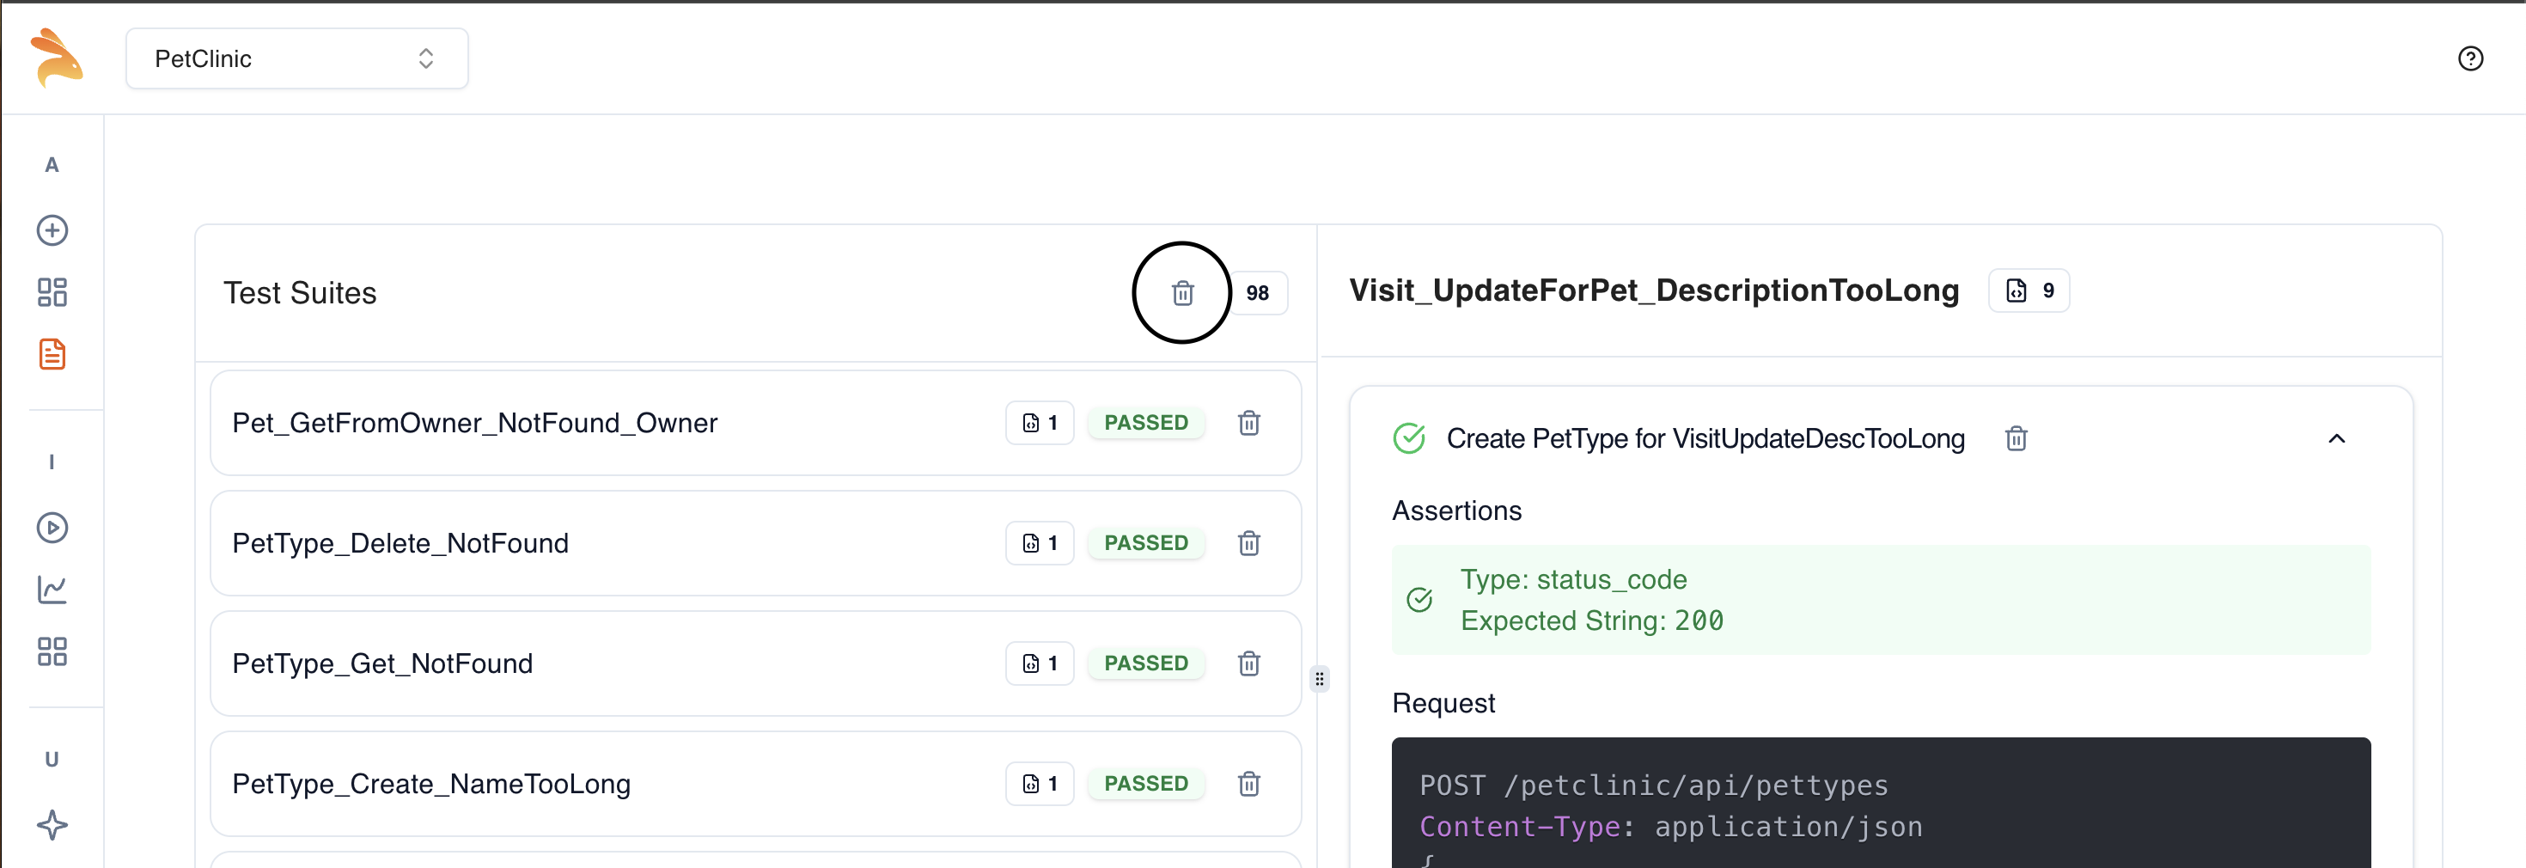Click step count badge of PetType_Create_NameTooLong
2526x868 pixels.
click(1040, 784)
